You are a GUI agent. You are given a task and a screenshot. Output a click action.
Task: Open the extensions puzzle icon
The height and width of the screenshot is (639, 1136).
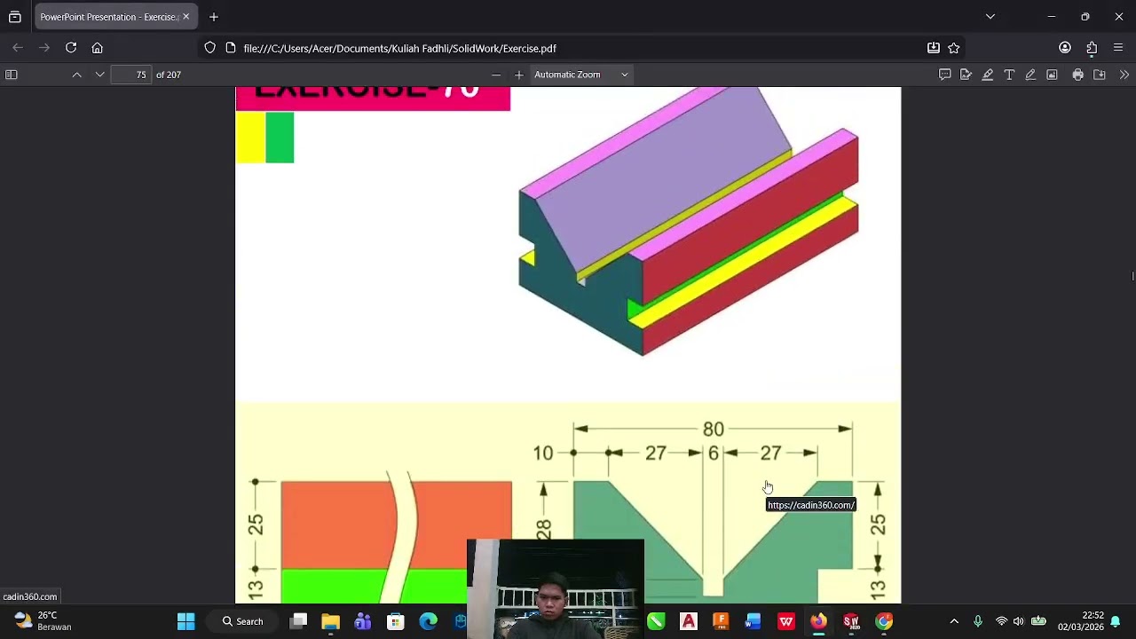point(1092,48)
